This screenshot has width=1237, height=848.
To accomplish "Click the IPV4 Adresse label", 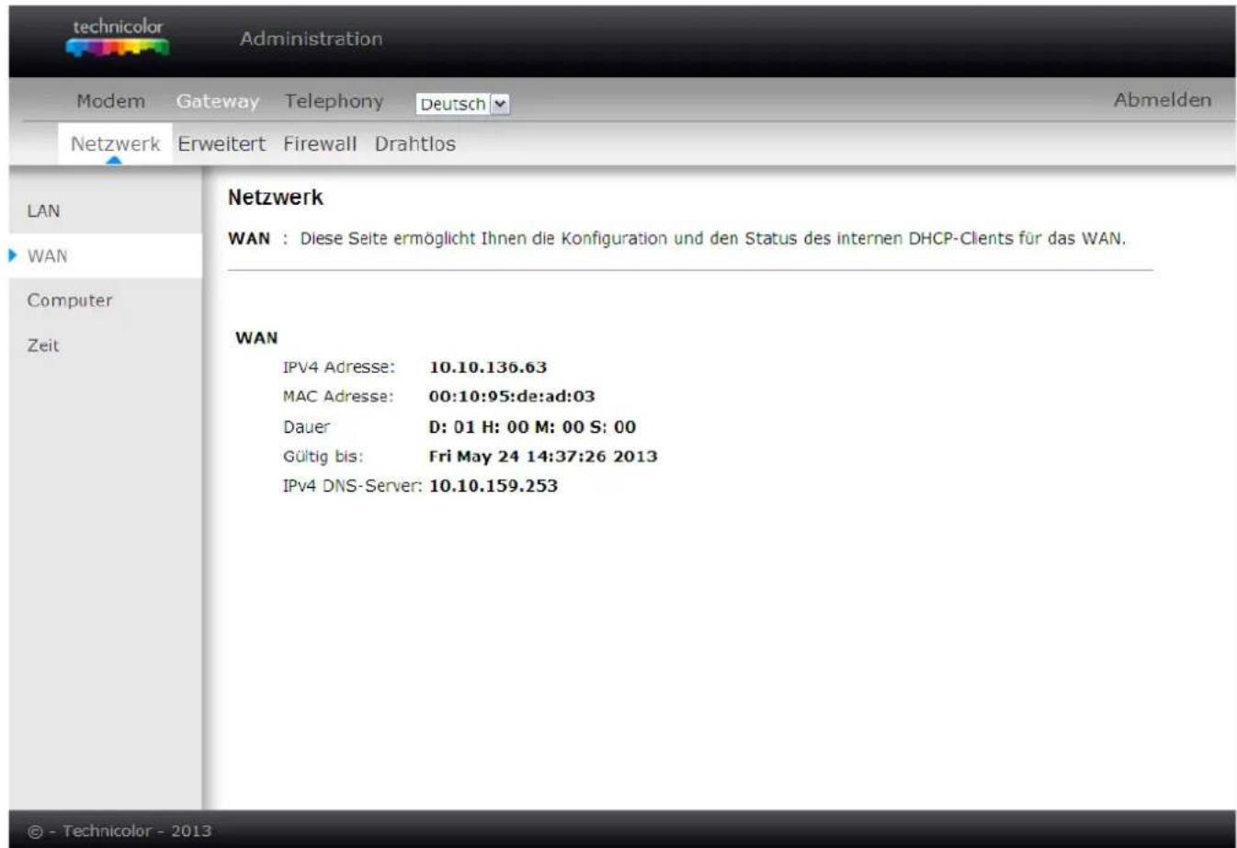I will click(x=339, y=367).
